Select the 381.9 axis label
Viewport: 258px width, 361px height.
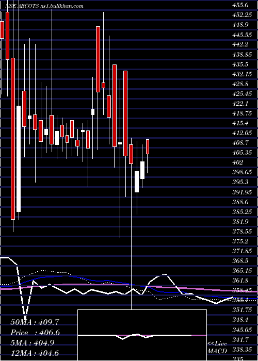tap(240, 221)
